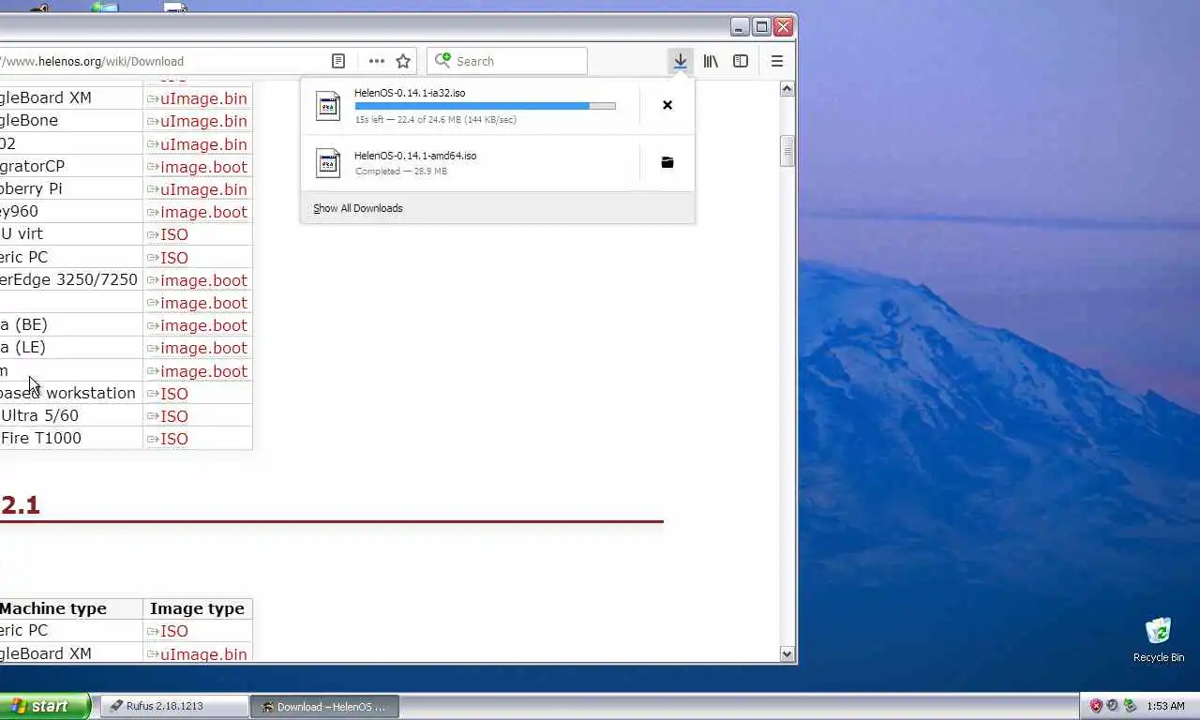Bookmark this page with the star icon

(403, 61)
